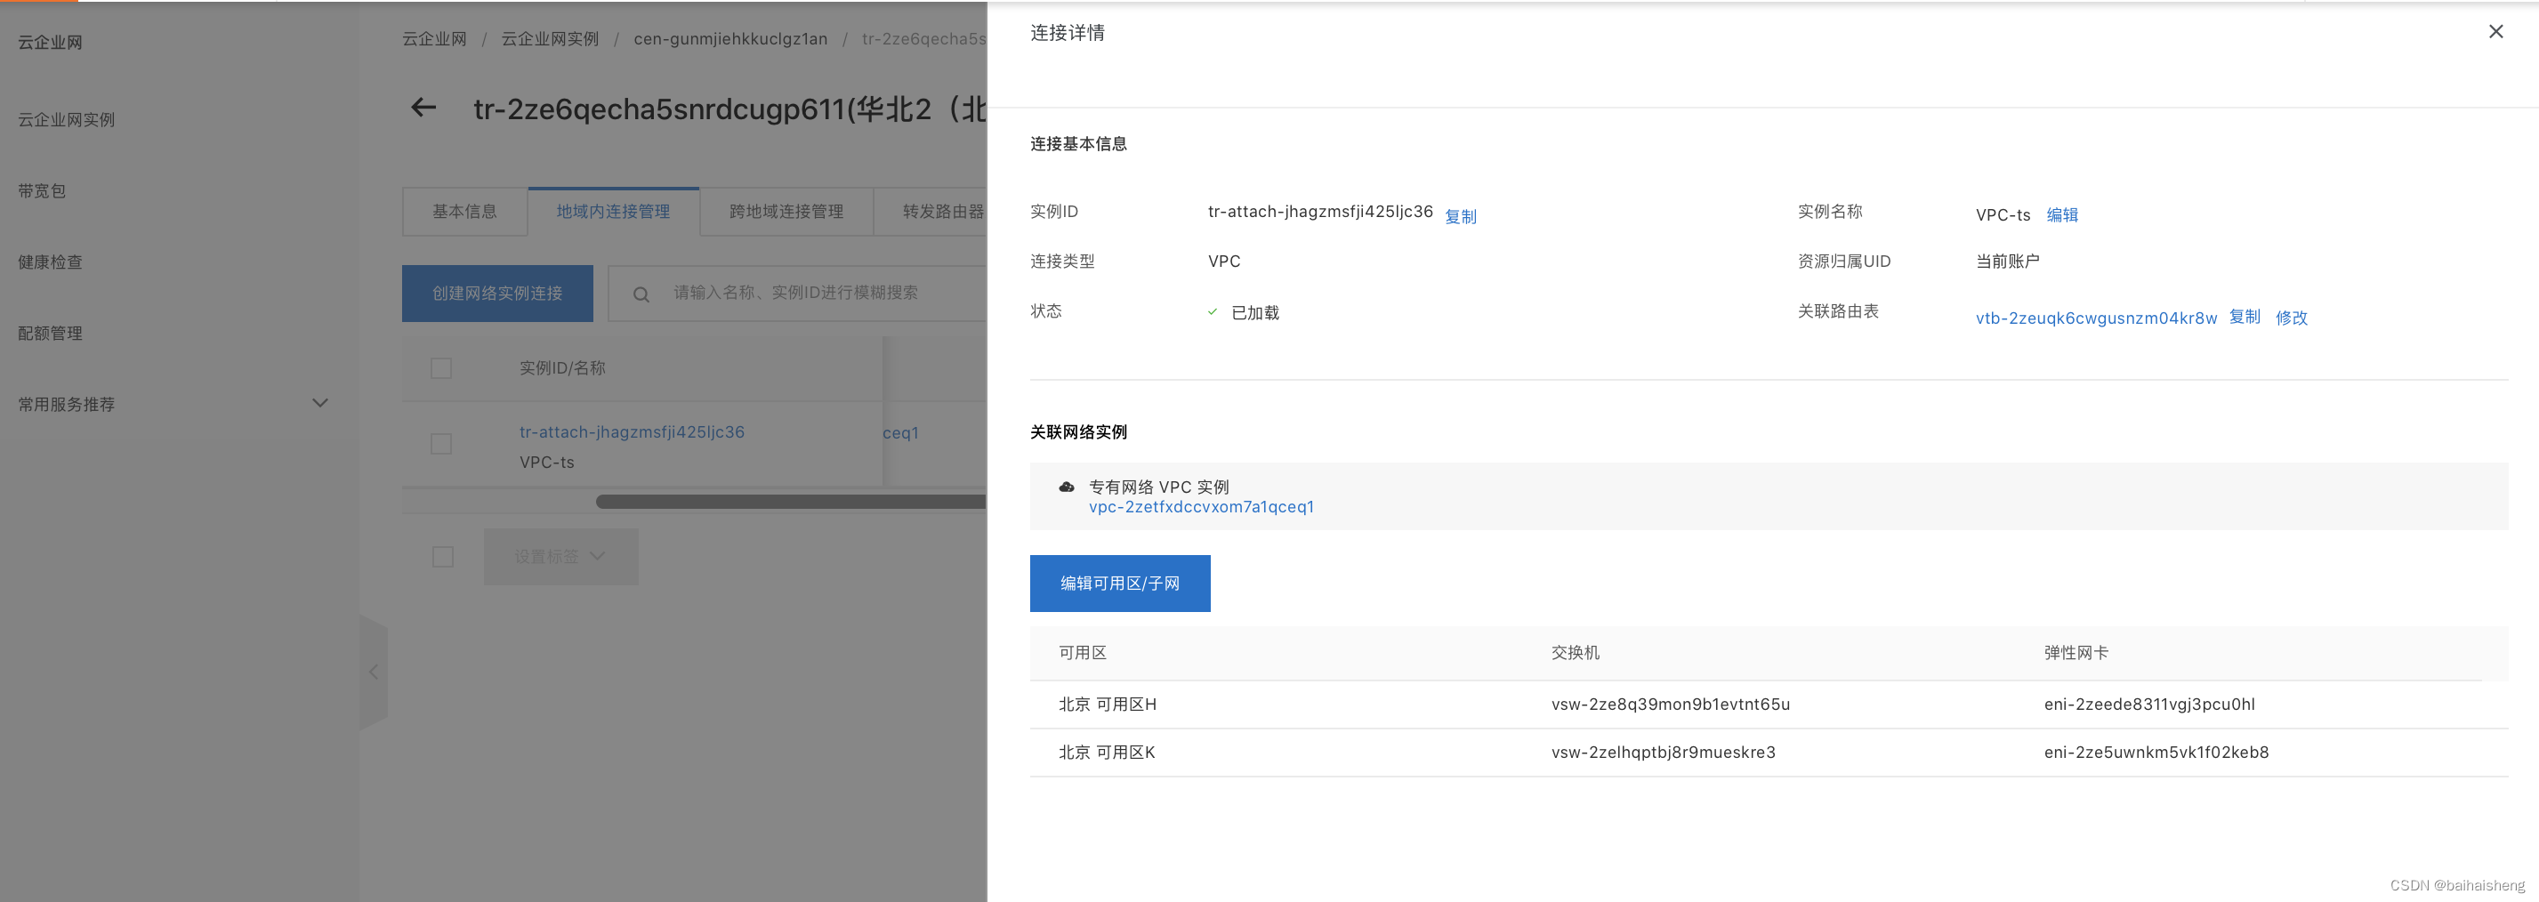Click the cloud icon beside 专有网络 VPC 实例
The width and height of the screenshot is (2539, 902).
(1067, 486)
